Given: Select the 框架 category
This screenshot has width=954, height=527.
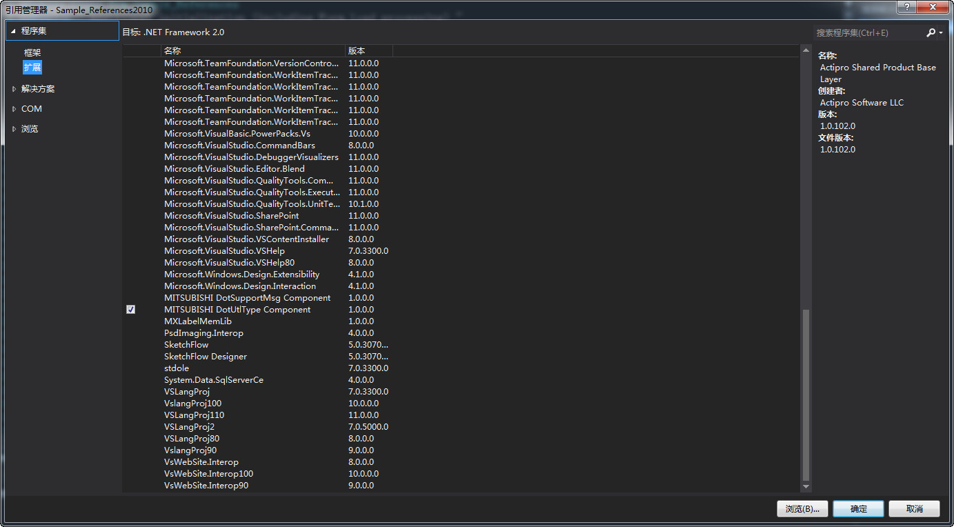Looking at the screenshot, I should 32,52.
